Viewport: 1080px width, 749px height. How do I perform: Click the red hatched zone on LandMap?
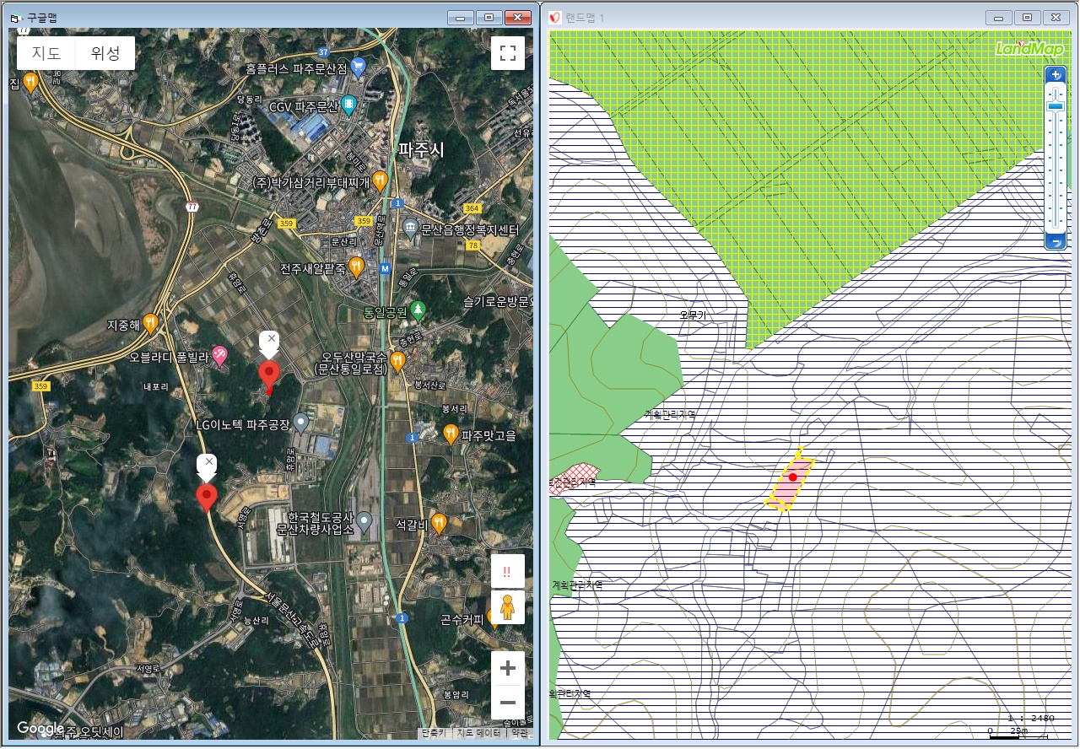pos(575,477)
